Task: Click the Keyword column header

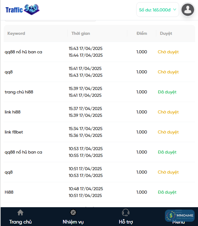Action: tap(16, 33)
